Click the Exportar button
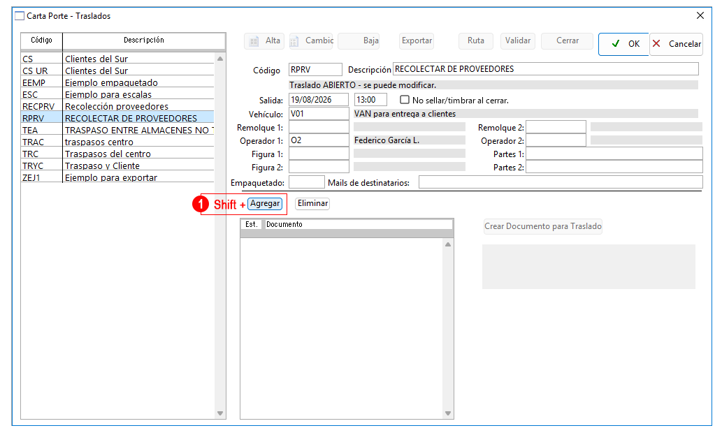The image size is (722, 435). pos(417,41)
